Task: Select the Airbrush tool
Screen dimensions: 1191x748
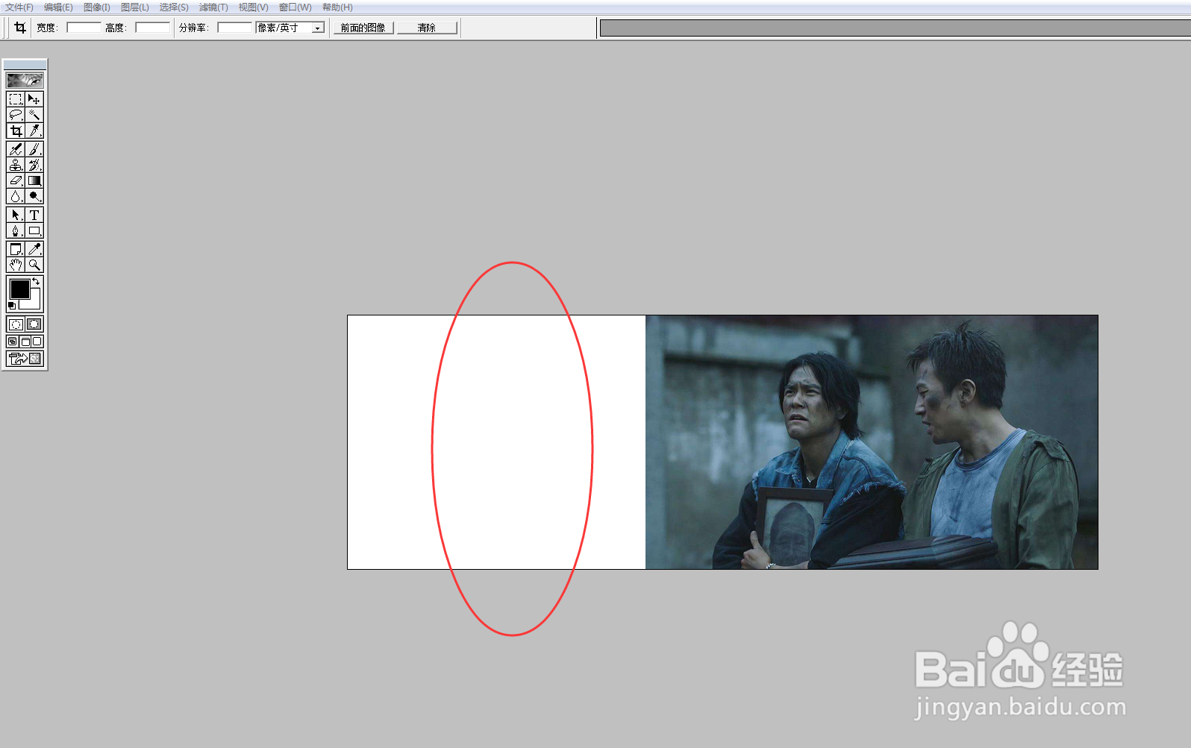Action: 16,149
